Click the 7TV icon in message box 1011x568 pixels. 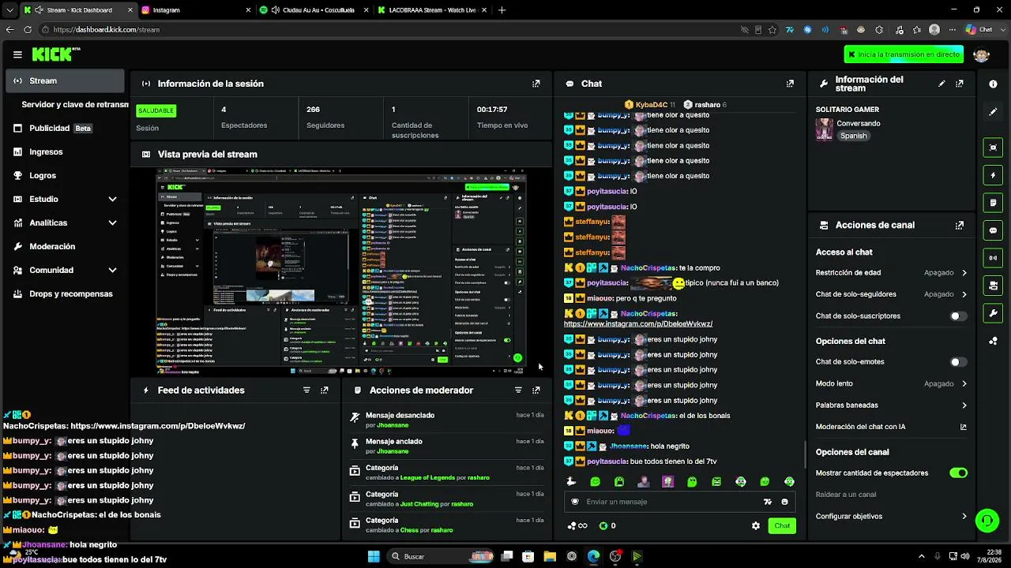click(x=767, y=502)
